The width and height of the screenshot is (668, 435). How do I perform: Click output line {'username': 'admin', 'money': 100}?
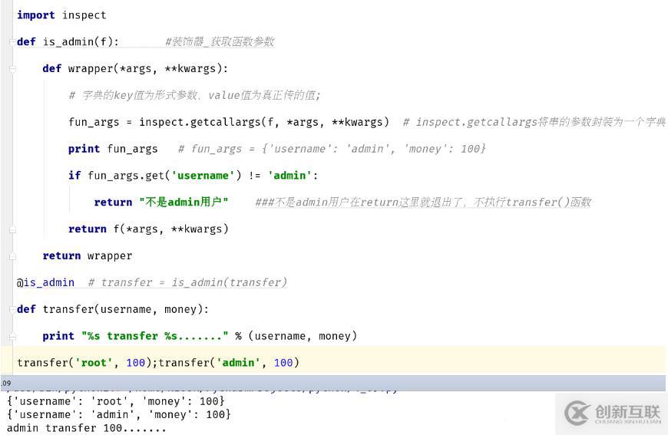point(119,414)
